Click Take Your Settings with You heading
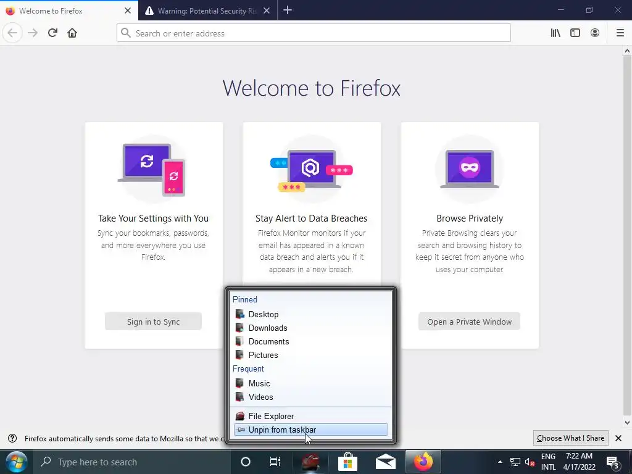This screenshot has height=474, width=632. tap(153, 218)
